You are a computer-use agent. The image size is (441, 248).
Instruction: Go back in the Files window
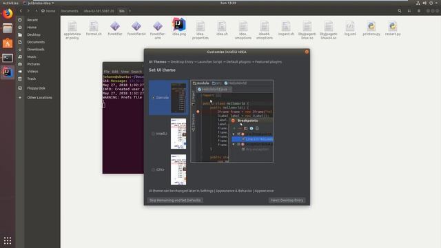[21, 11]
